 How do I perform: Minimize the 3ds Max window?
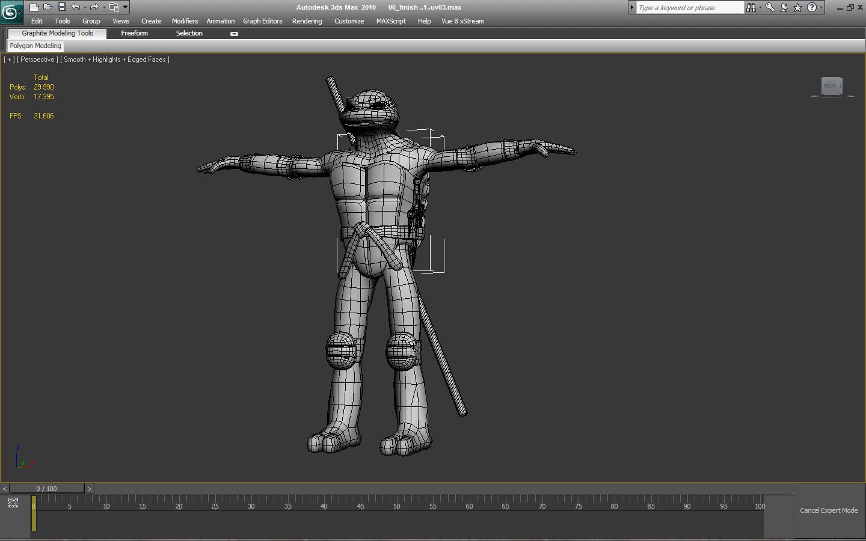840,7
